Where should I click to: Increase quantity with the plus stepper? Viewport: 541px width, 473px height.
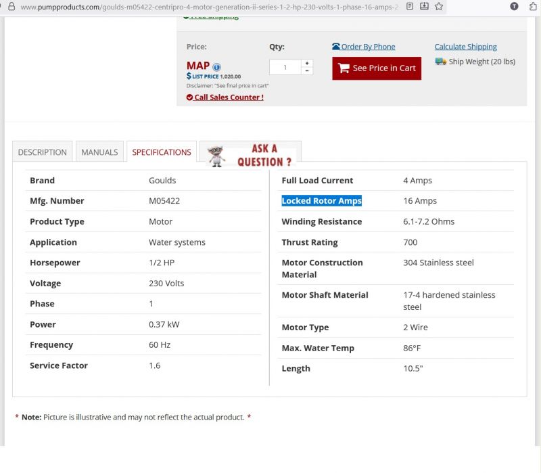click(307, 63)
